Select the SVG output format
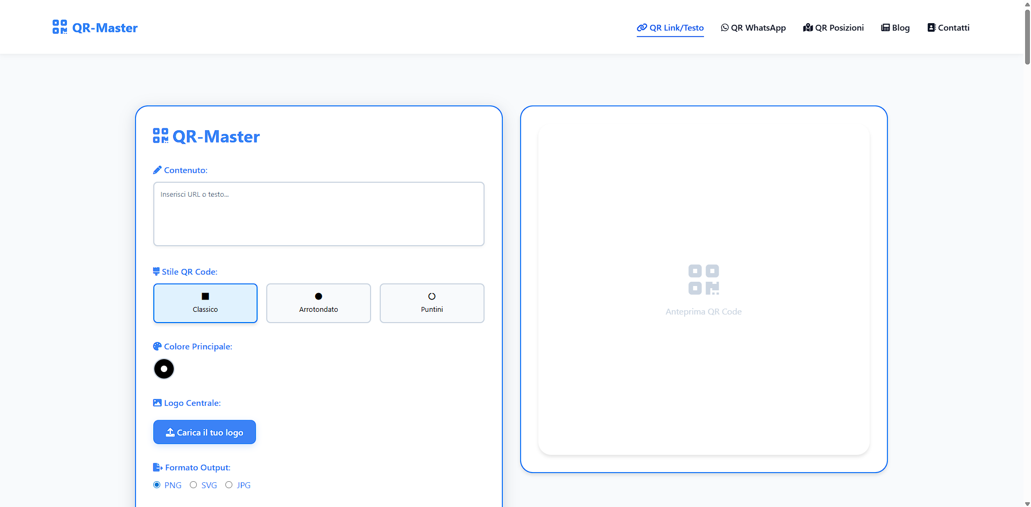The image size is (1031, 507). coord(194,484)
